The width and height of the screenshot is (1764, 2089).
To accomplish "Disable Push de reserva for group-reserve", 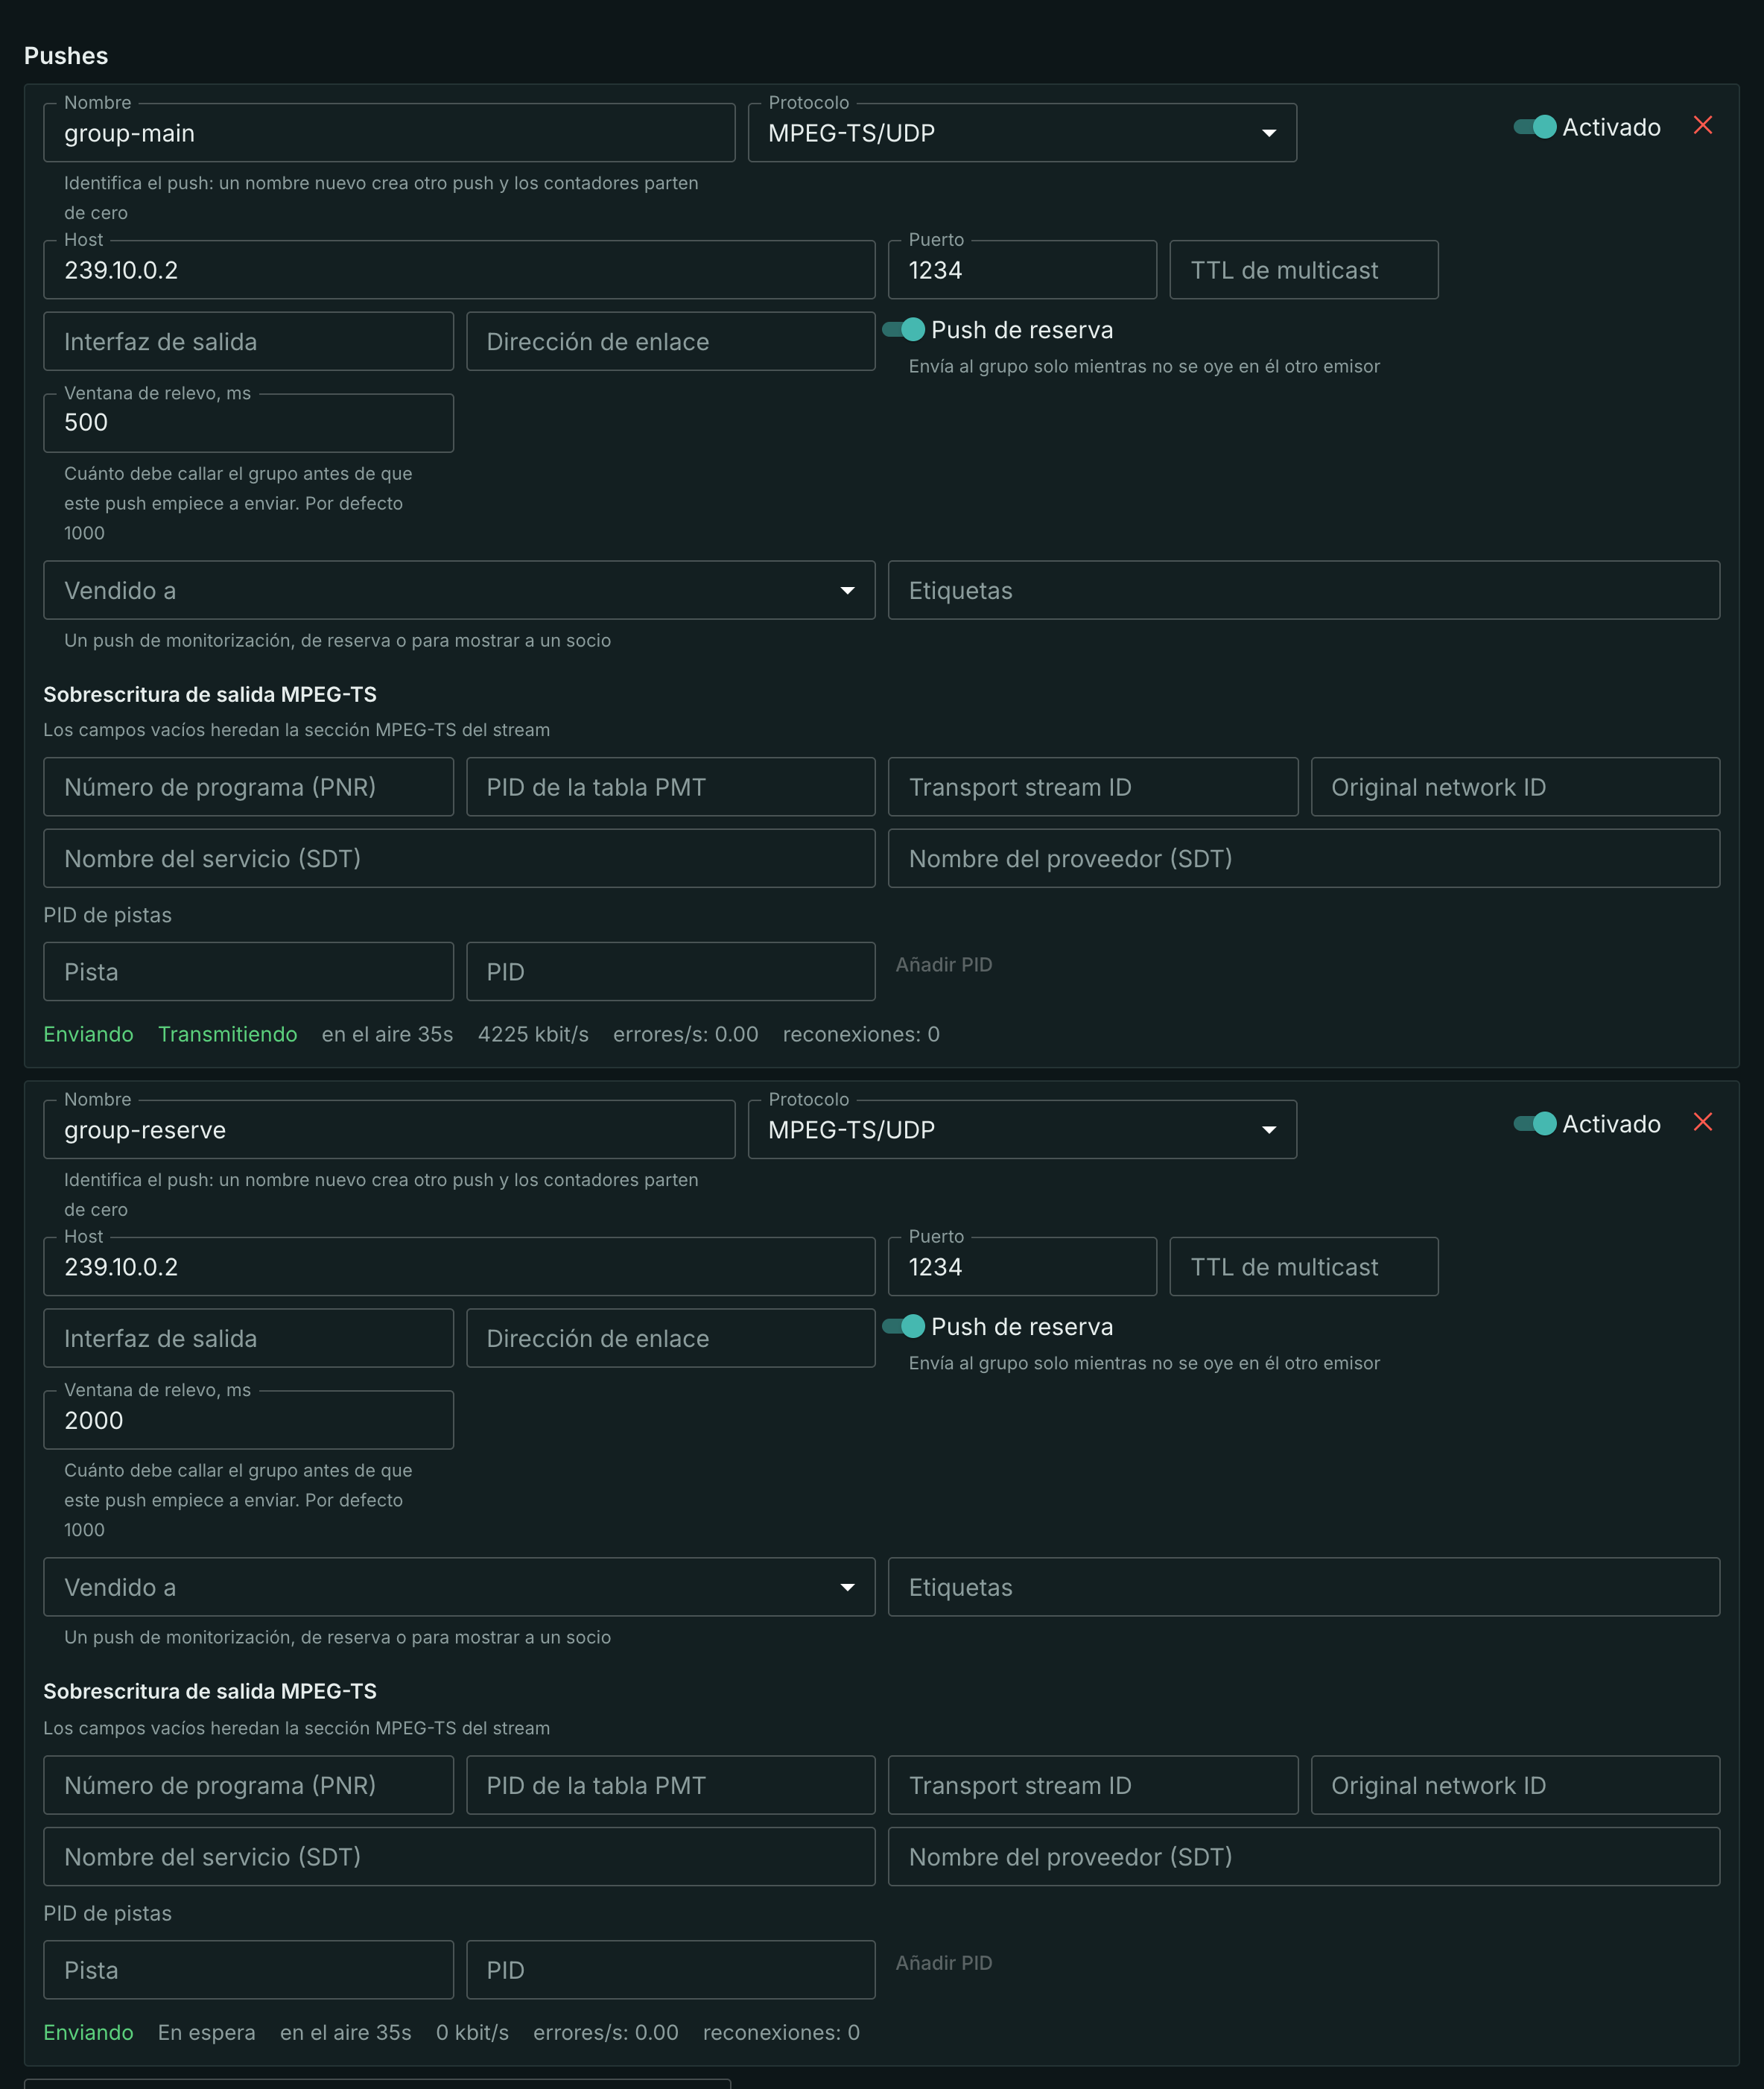I will click(903, 1326).
